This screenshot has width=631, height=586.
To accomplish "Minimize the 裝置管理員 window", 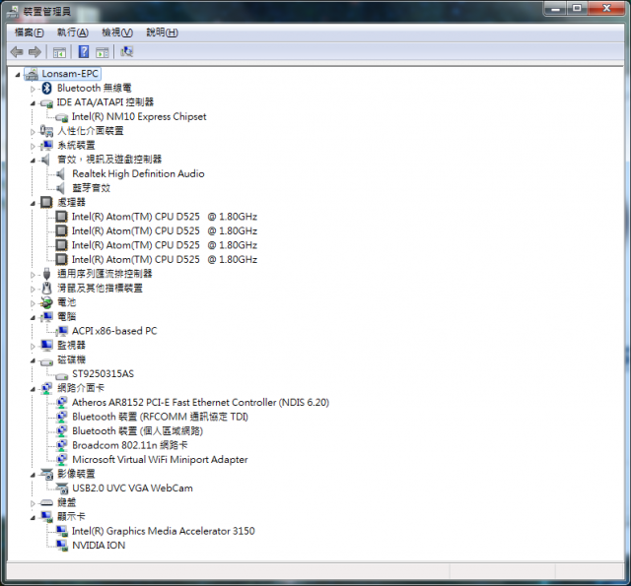I will pos(556,9).
